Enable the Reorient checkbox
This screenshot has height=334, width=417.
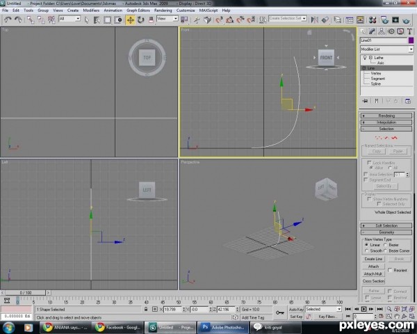pyautogui.click(x=390, y=270)
